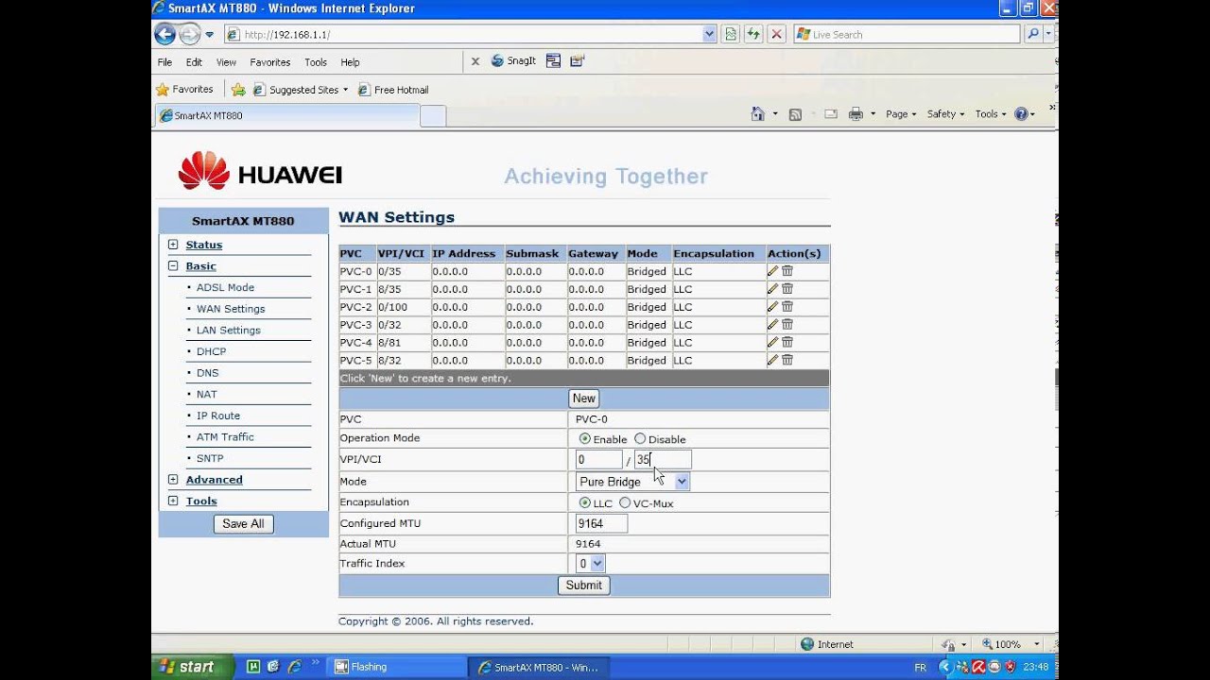Open the Traffic Index dropdown

pos(590,564)
